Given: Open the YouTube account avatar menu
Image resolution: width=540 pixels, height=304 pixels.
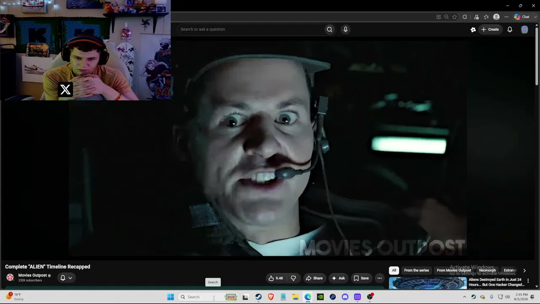Looking at the screenshot, I should (x=524, y=29).
